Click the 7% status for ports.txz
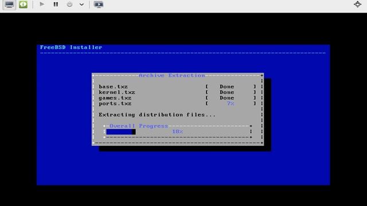 [231, 104]
